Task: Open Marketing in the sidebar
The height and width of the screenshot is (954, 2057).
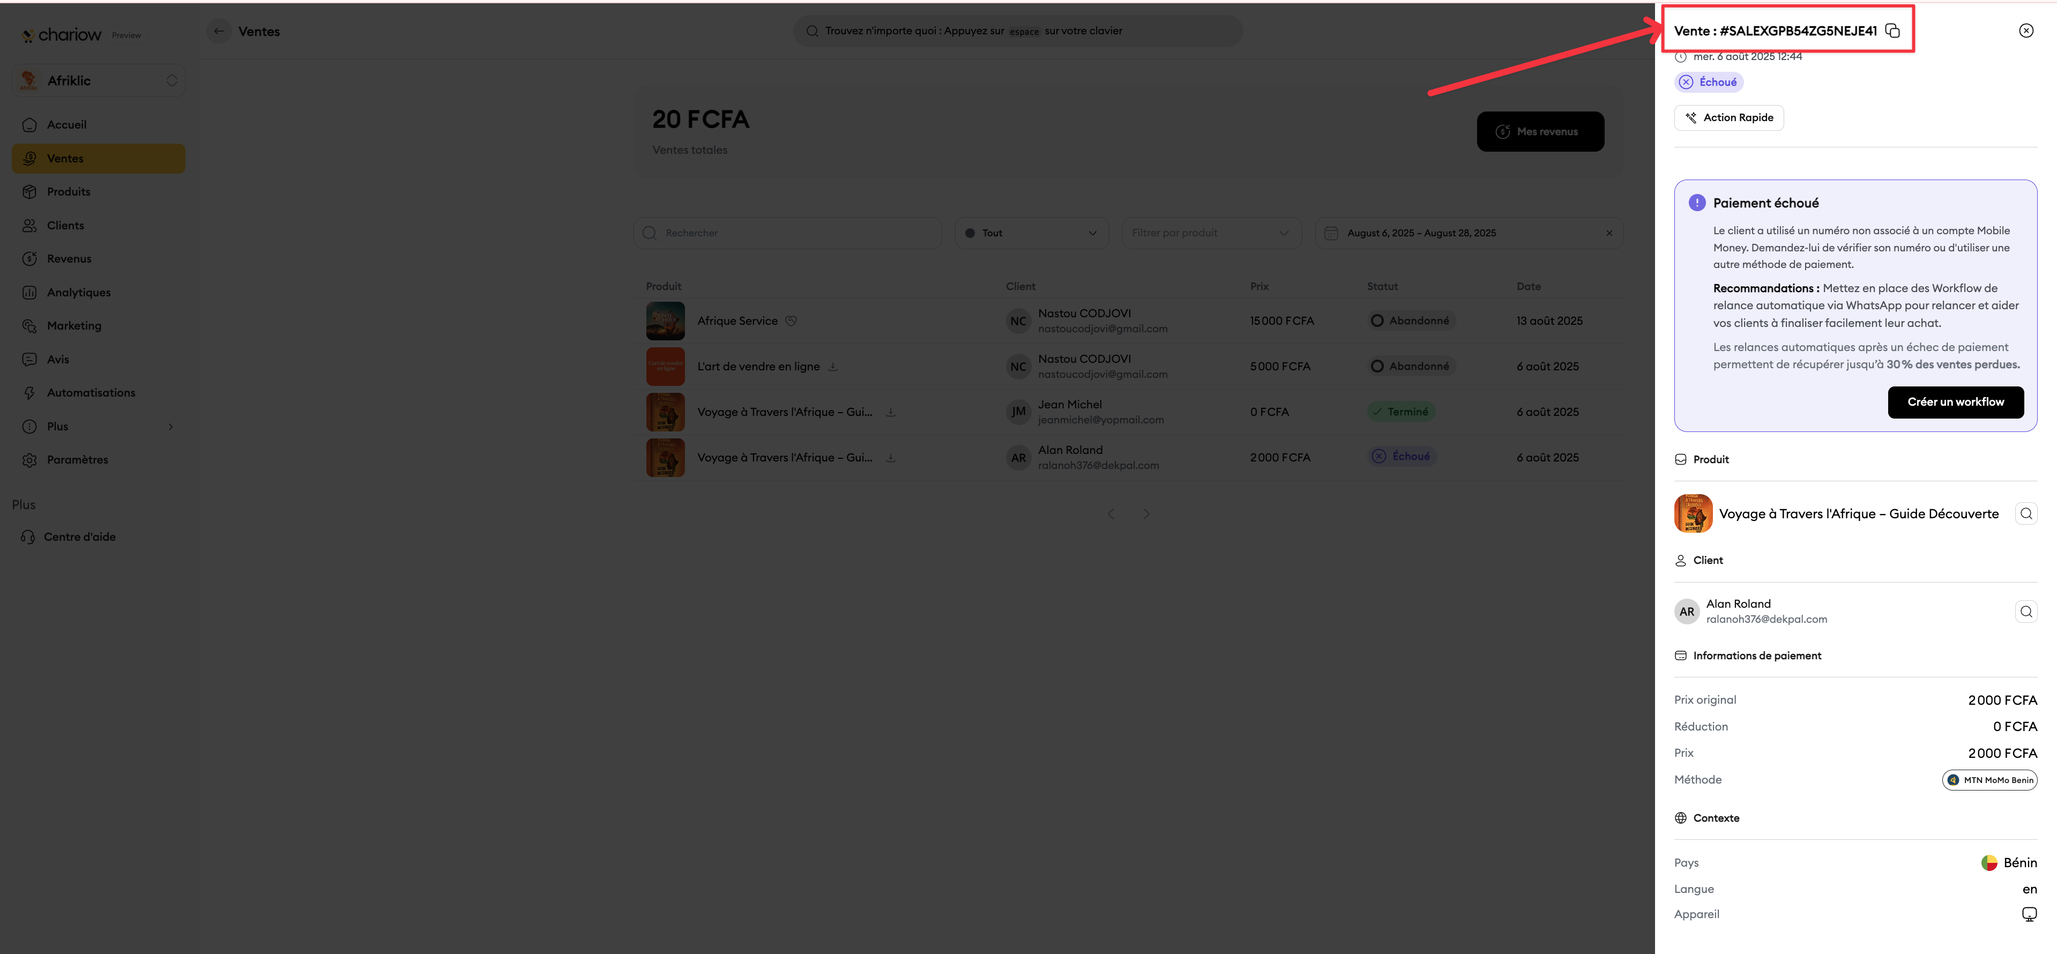Action: click(x=98, y=326)
